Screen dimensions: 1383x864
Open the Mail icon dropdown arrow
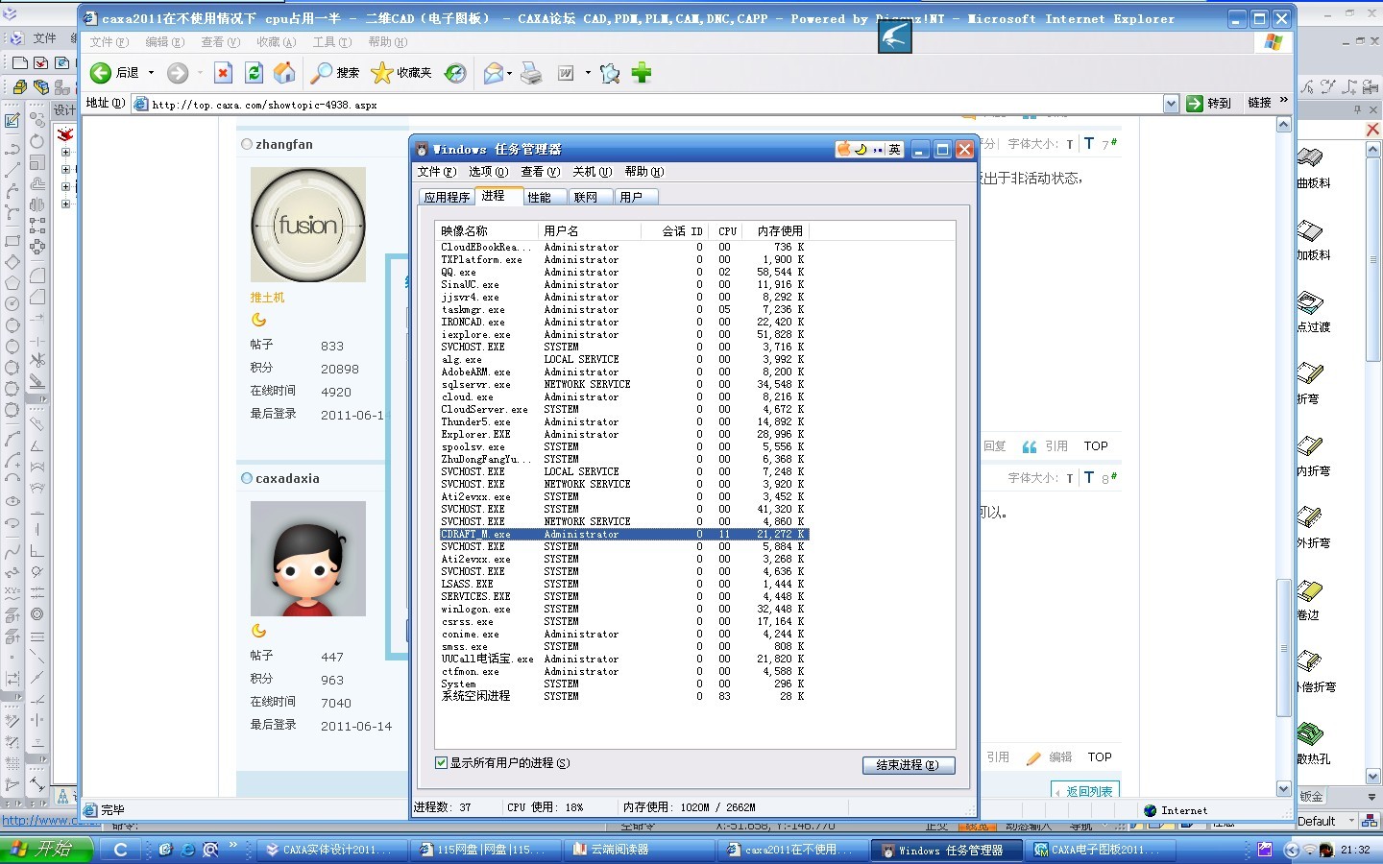click(x=509, y=73)
